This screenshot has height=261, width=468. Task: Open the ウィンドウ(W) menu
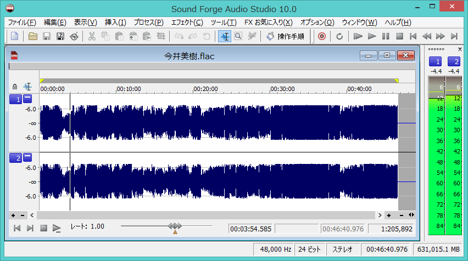[359, 22]
